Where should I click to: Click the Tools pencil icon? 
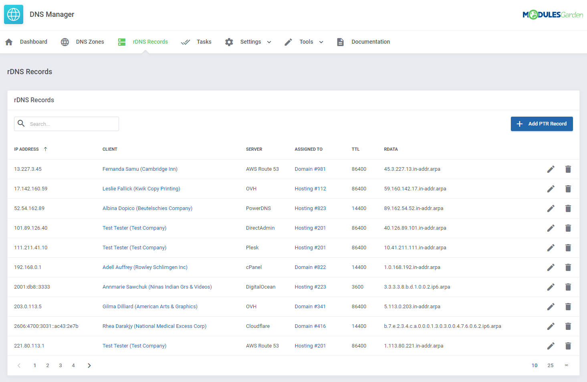(x=288, y=42)
